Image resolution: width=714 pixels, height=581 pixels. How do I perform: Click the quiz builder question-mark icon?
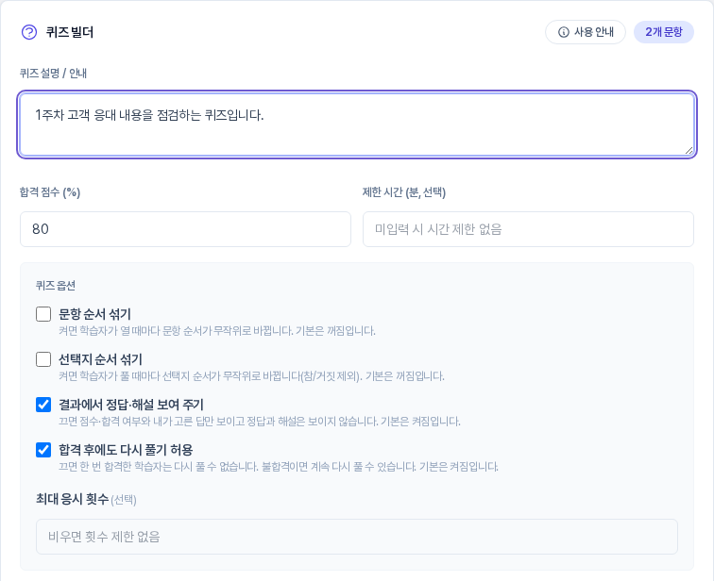point(29,32)
